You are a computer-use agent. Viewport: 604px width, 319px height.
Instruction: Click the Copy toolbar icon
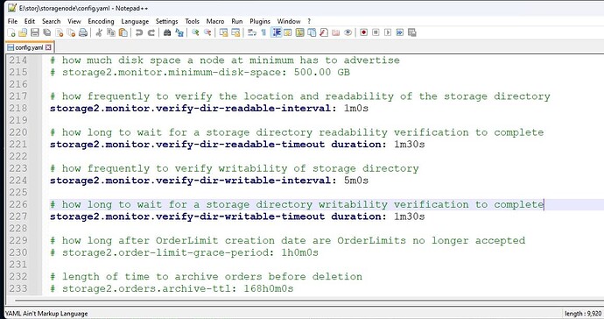tap(111, 32)
